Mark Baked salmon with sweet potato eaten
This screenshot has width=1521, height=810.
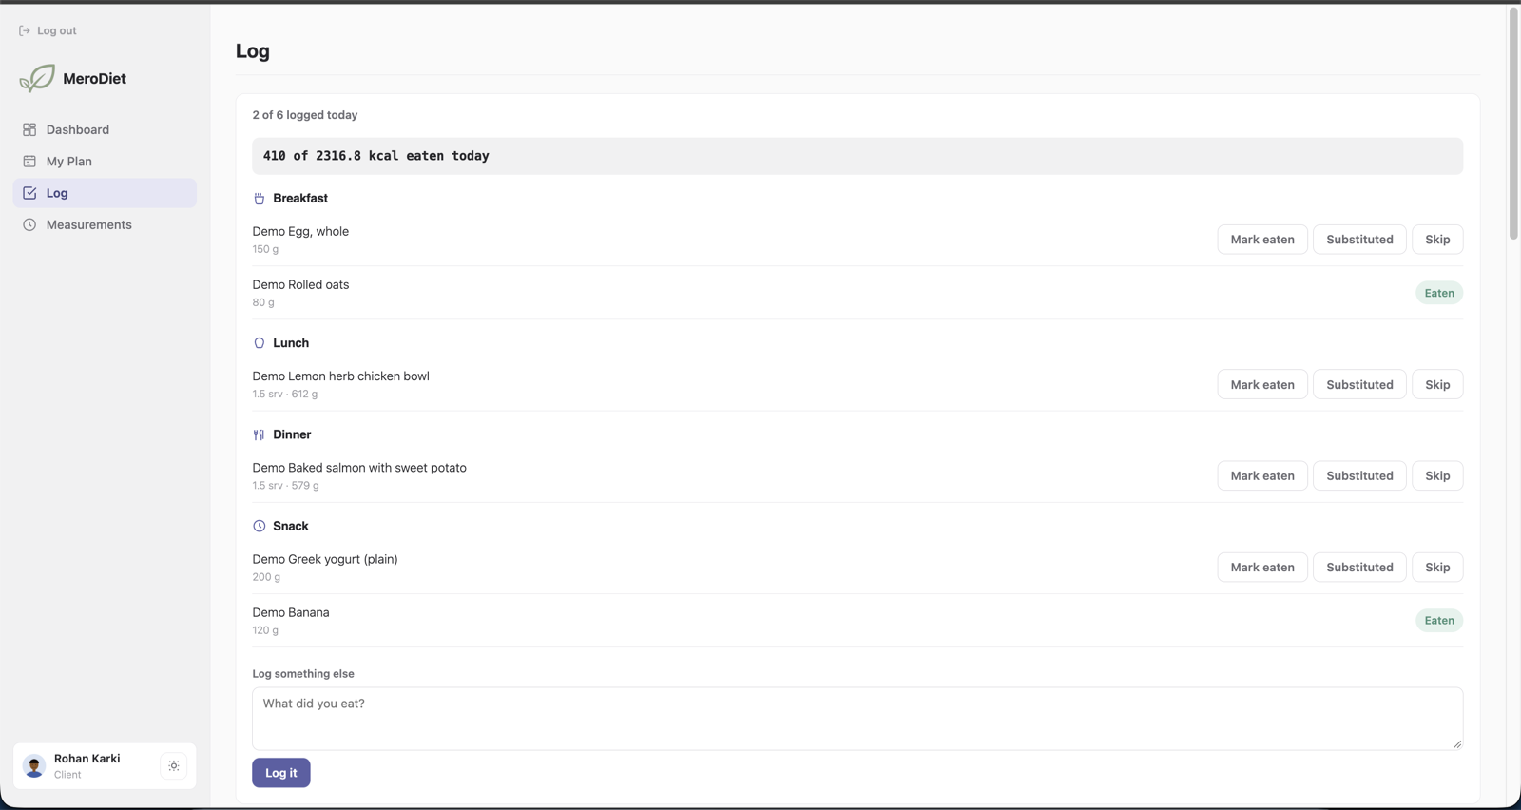point(1262,475)
